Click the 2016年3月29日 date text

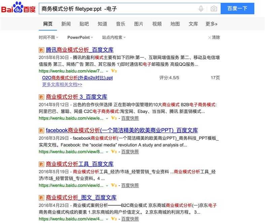54,138
